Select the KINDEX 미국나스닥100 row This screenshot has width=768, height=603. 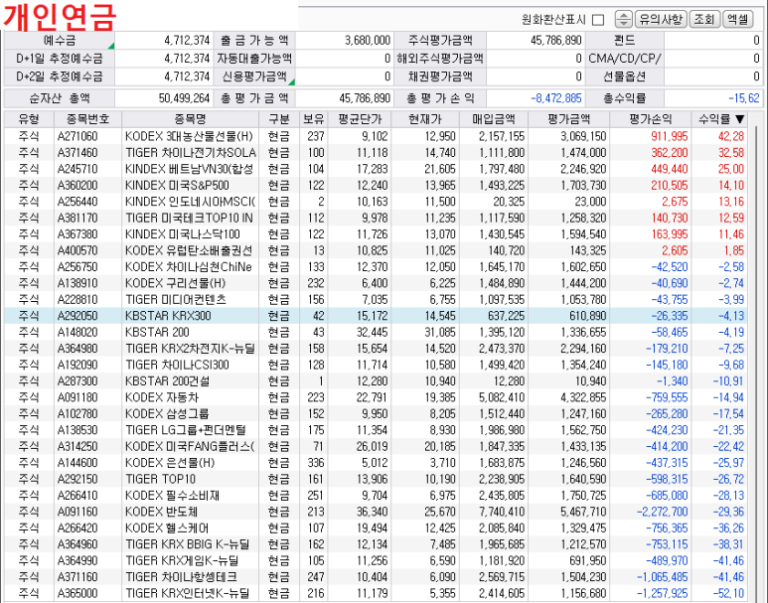click(x=378, y=234)
